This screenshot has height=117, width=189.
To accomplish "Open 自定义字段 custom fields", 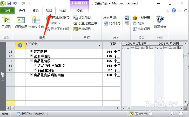I will [x=36, y=22].
